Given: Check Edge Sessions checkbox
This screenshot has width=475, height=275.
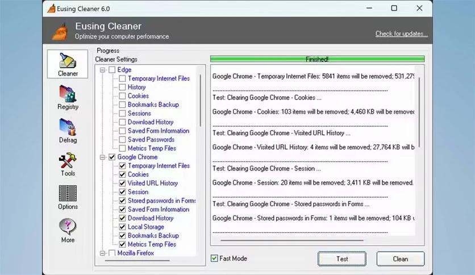Looking at the screenshot, I should 122,114.
